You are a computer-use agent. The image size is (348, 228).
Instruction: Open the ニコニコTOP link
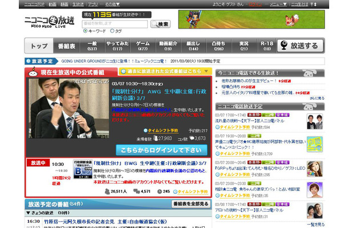[34, 4]
